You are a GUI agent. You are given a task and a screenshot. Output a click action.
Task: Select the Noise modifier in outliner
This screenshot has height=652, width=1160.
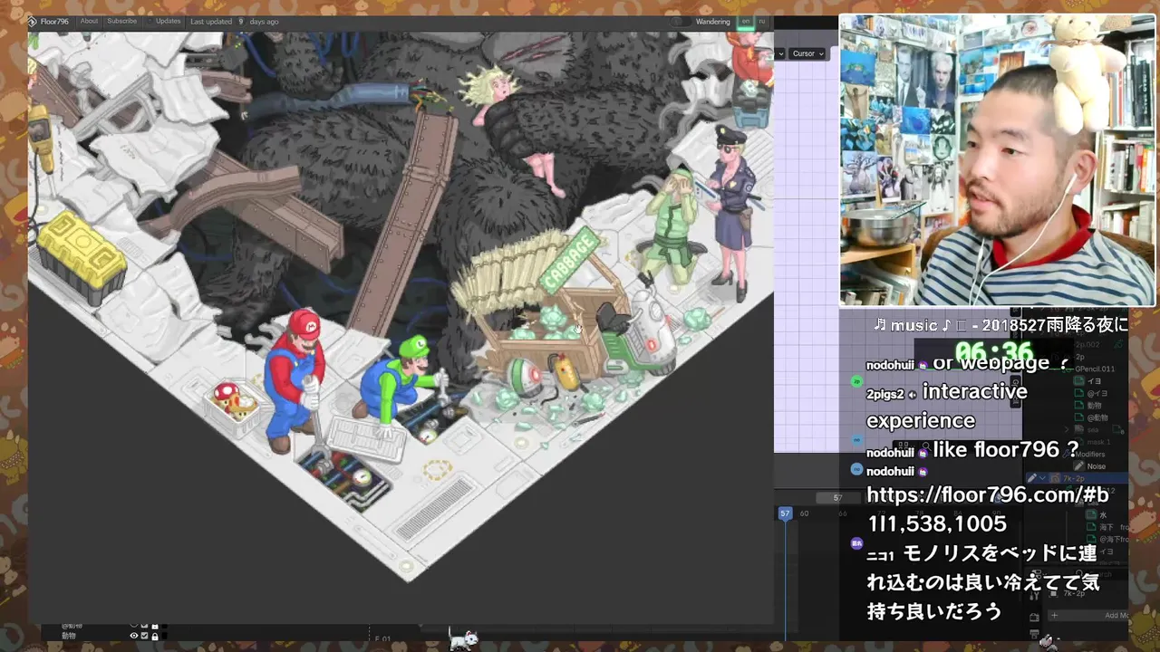tap(1097, 466)
